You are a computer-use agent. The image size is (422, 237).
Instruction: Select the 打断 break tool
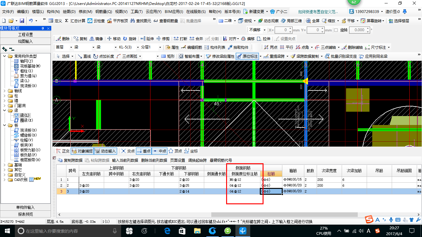(x=180, y=39)
